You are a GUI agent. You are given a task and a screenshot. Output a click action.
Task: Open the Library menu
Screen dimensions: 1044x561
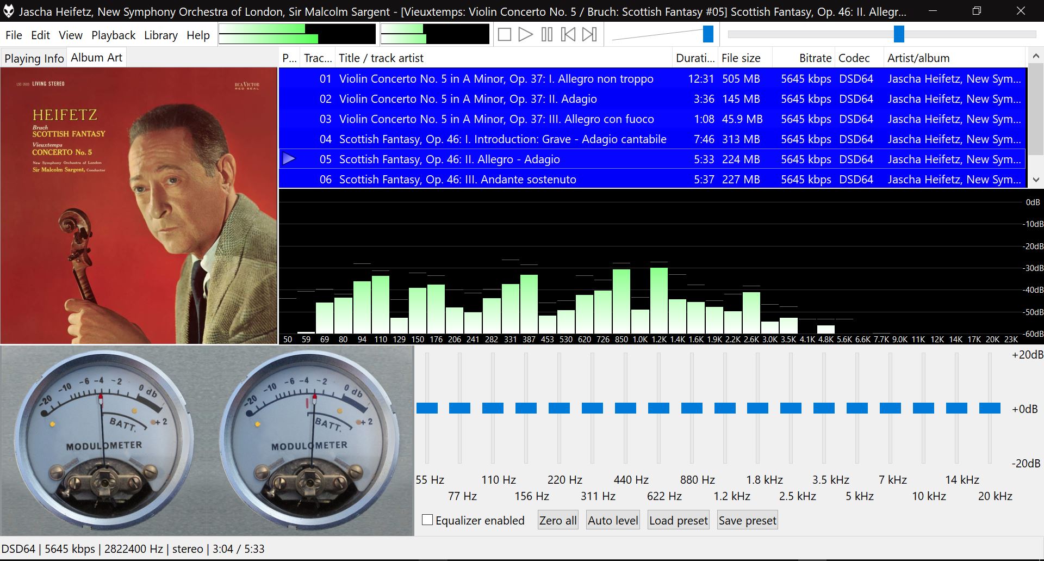click(161, 35)
